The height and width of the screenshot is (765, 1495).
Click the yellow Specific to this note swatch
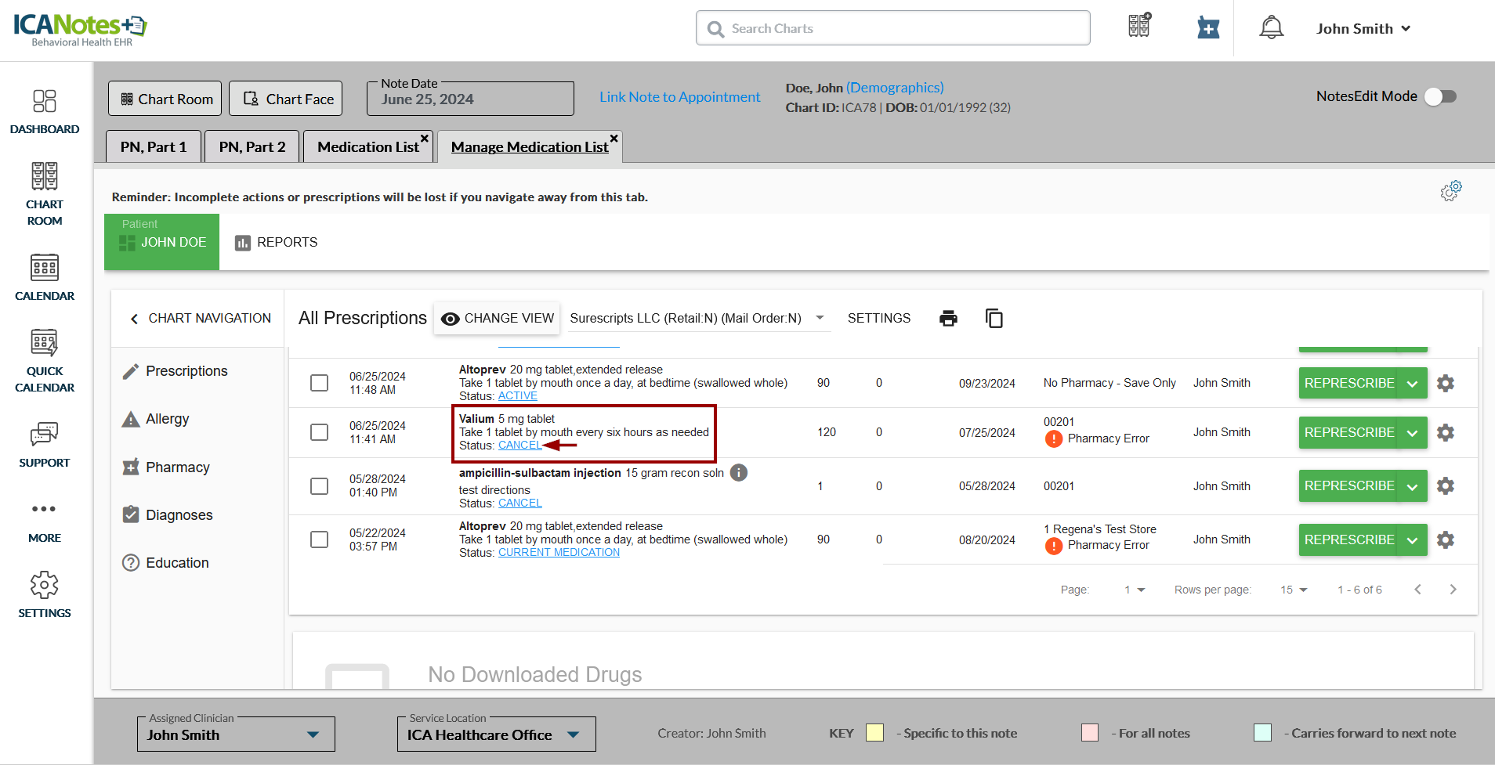874,733
